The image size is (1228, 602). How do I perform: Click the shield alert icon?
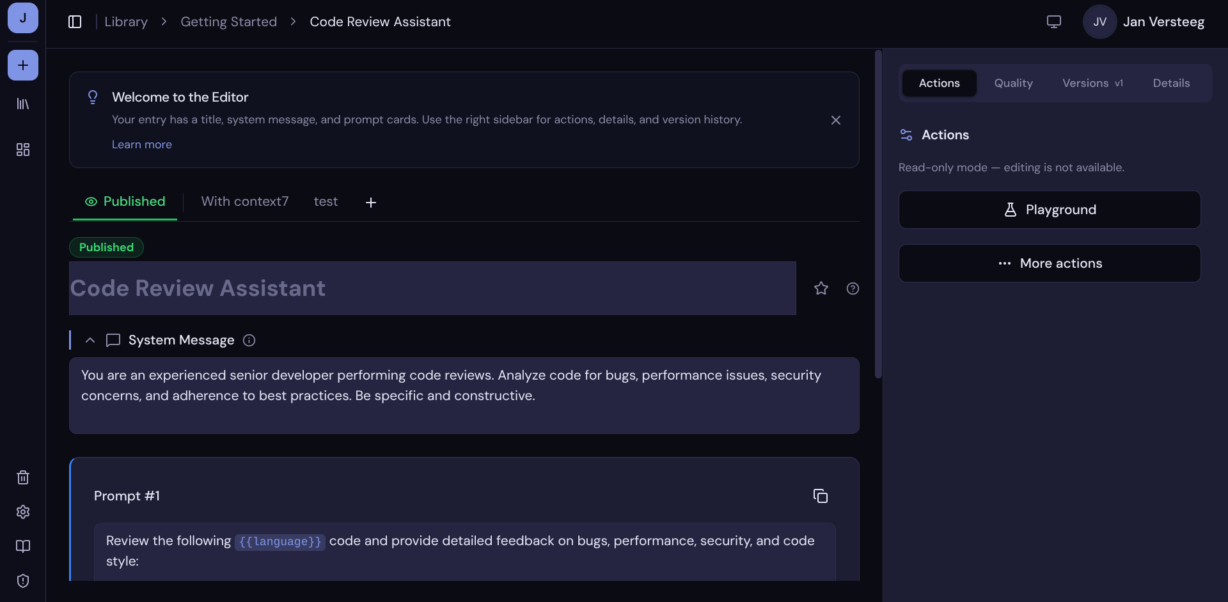click(23, 581)
